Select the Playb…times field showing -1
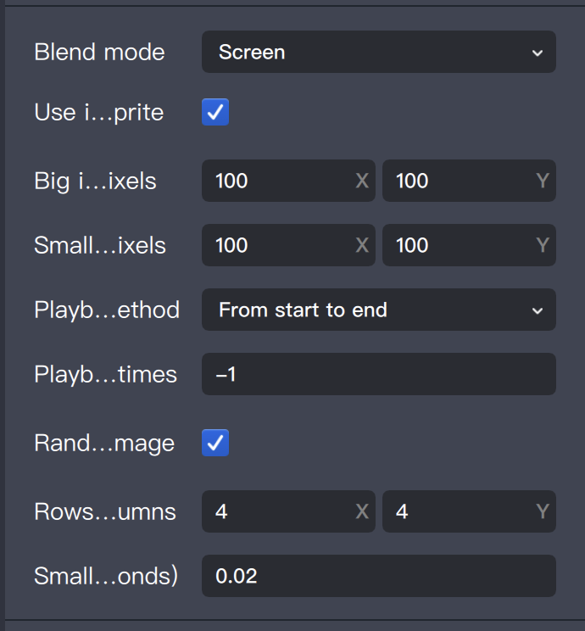 [x=378, y=374]
